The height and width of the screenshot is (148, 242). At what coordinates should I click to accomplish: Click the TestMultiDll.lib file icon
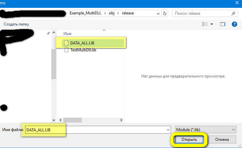66,50
